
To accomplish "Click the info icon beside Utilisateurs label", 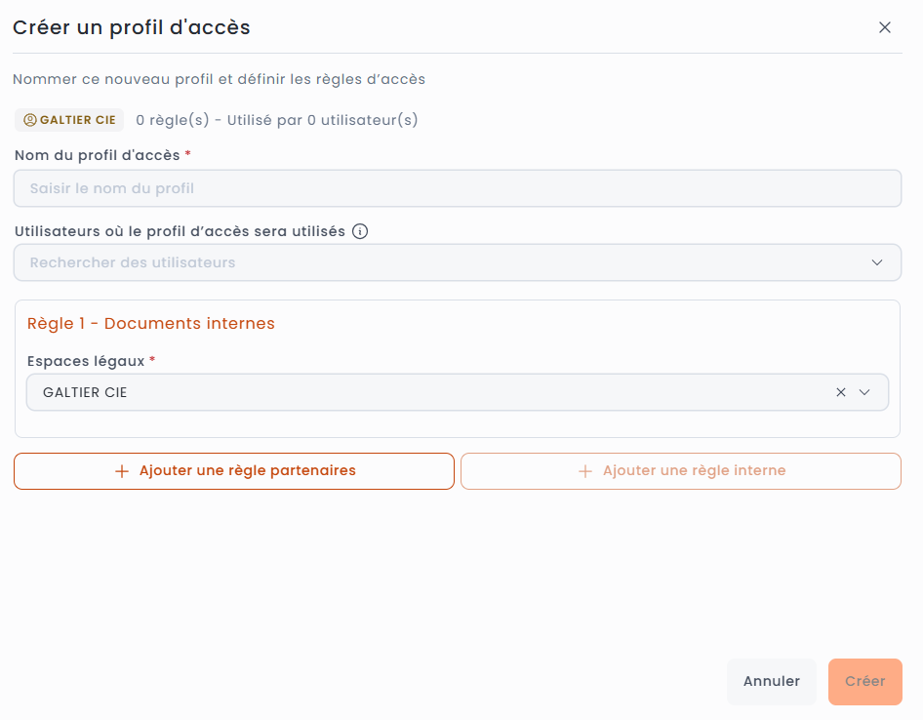I will tap(360, 232).
